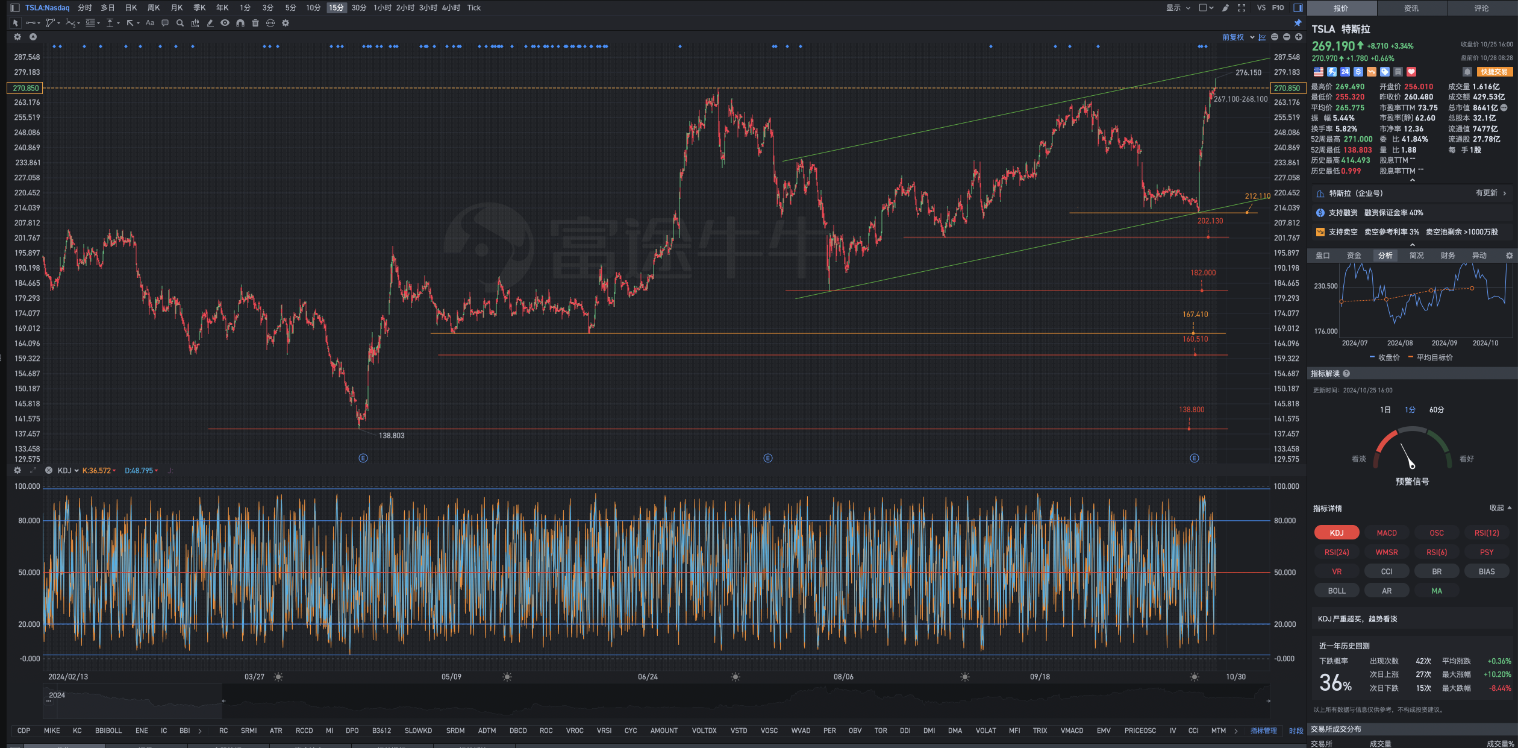
Task: Open 特斯拉（企业号）有更新 link
Action: click(x=1412, y=193)
